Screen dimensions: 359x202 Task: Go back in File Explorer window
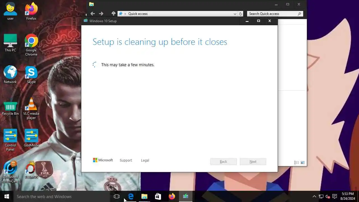pos(93,13)
